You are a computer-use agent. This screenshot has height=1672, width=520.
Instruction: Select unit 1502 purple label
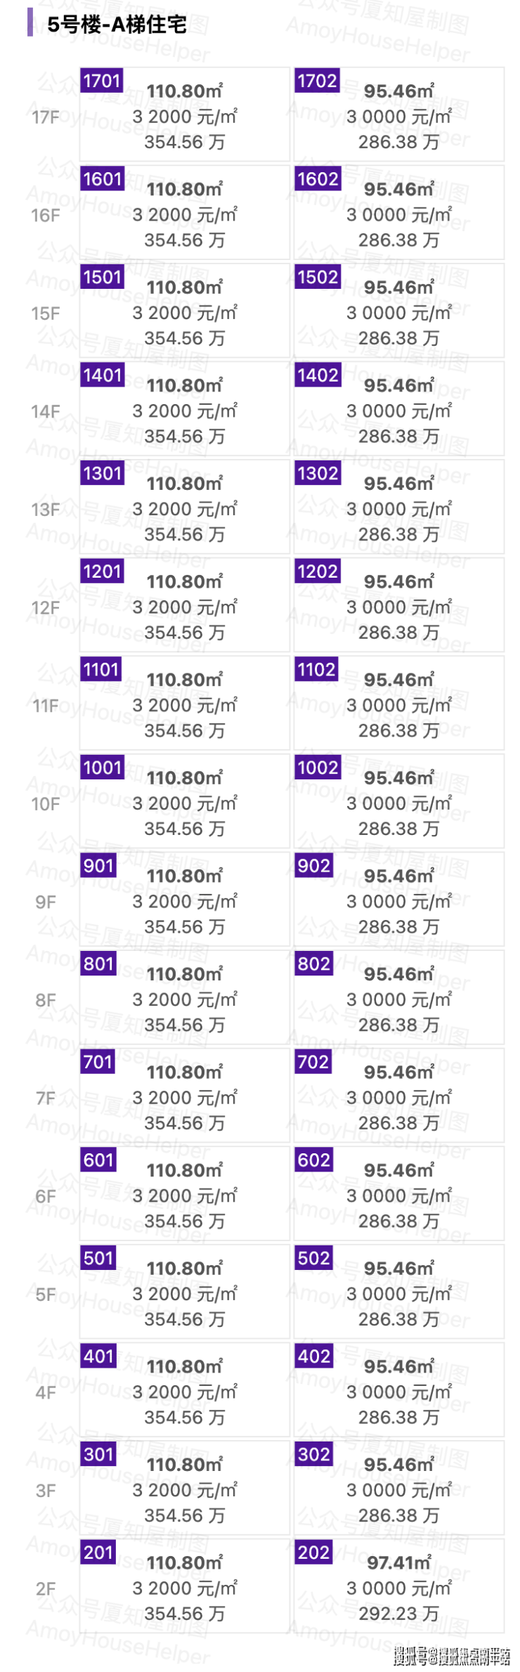pos(317,277)
